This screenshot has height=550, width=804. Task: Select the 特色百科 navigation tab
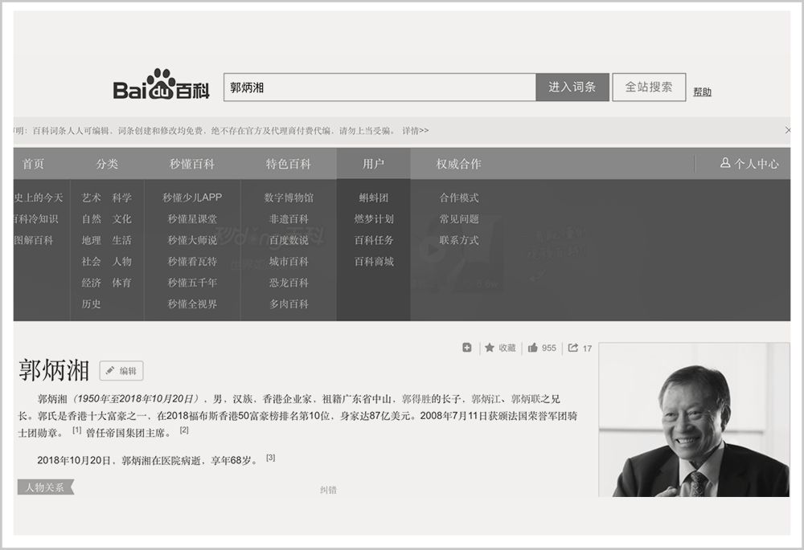(x=289, y=164)
